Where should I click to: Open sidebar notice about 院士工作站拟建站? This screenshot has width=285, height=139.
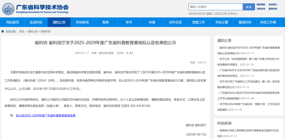[249, 84]
